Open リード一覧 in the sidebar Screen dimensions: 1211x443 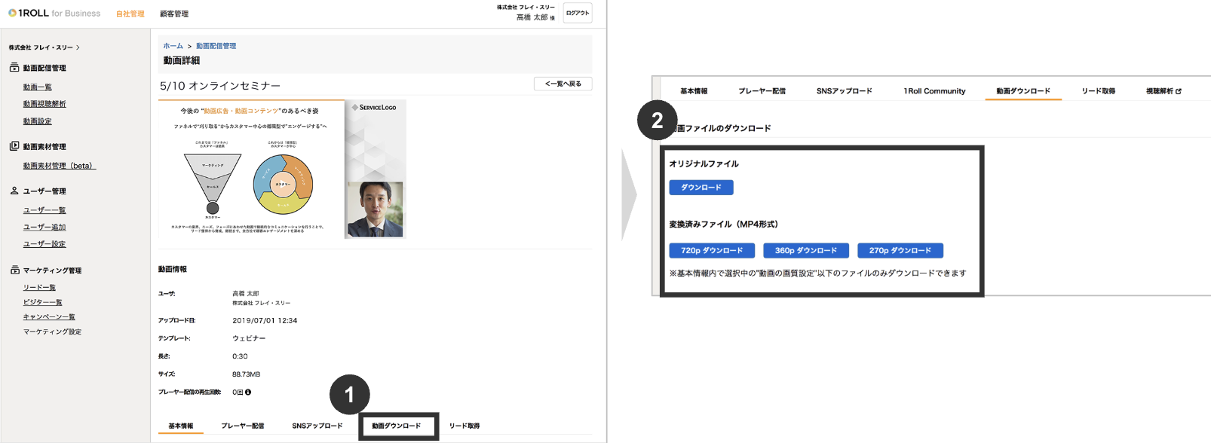39,287
